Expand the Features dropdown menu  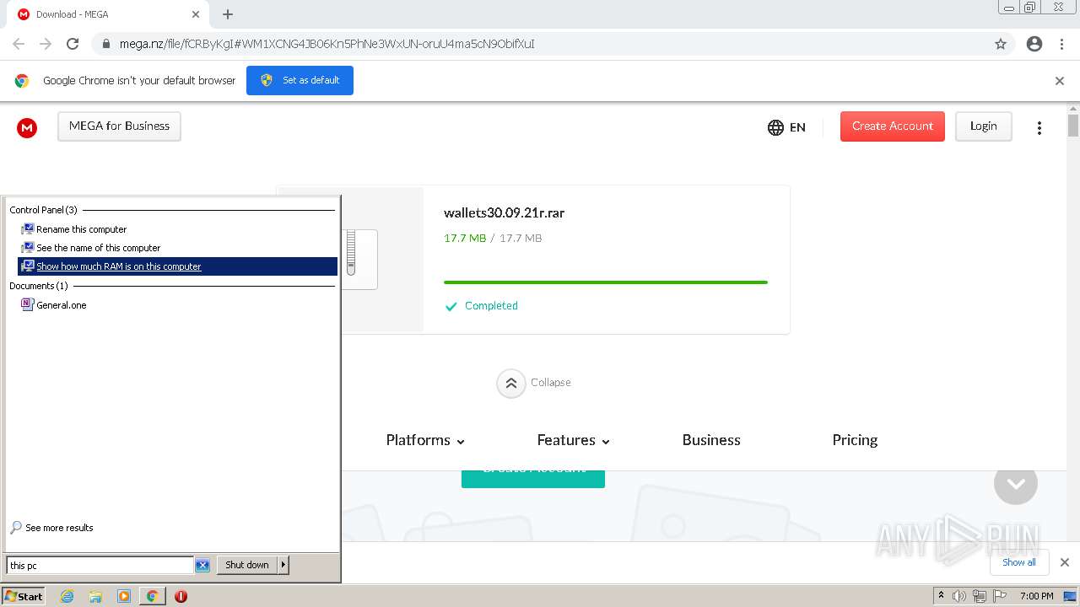(x=573, y=440)
